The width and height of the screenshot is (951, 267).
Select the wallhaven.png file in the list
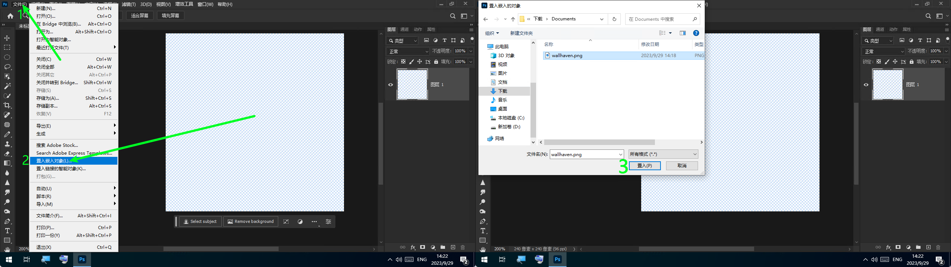[x=567, y=56]
